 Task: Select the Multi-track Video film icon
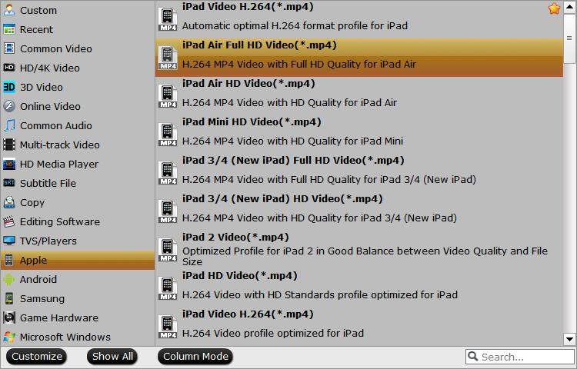click(9, 145)
